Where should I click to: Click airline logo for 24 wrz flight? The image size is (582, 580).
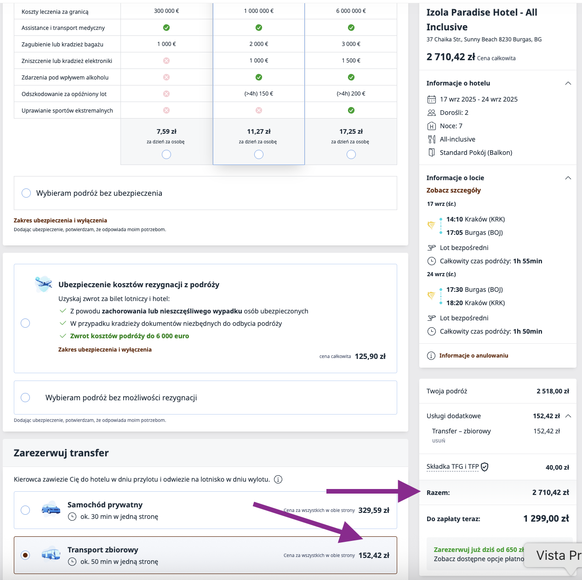pos(431,296)
